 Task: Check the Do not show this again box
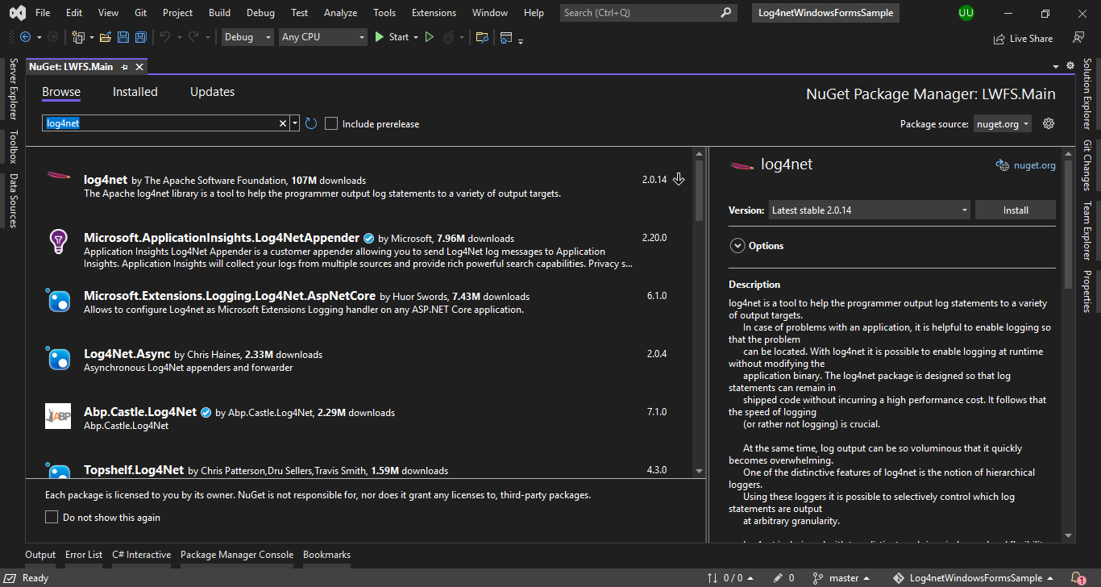pos(52,517)
